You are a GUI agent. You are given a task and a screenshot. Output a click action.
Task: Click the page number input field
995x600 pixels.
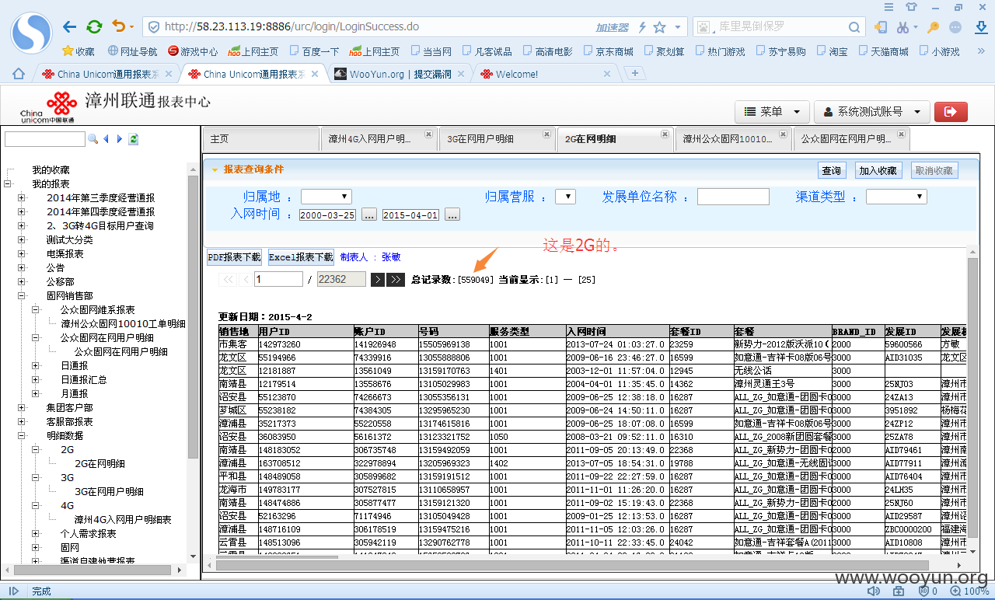click(279, 279)
